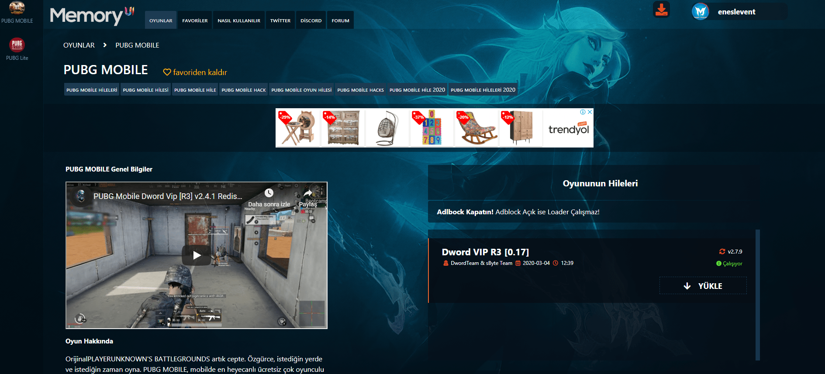
Task: Select the PUBG MOBİLE HİLELERİ 2020 tag
Action: coord(483,90)
